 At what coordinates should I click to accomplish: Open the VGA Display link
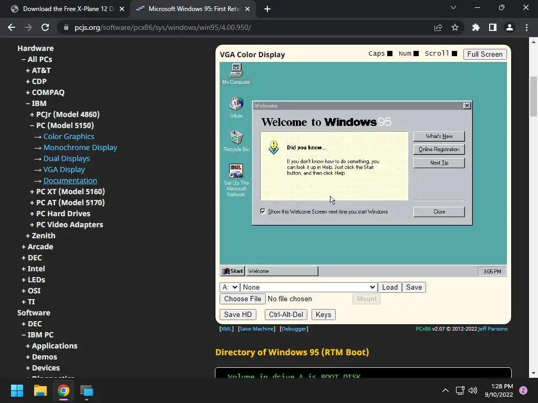click(x=64, y=169)
